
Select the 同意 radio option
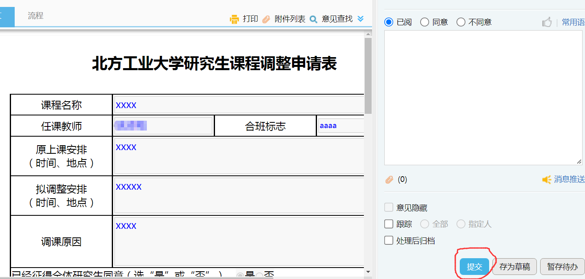425,22
